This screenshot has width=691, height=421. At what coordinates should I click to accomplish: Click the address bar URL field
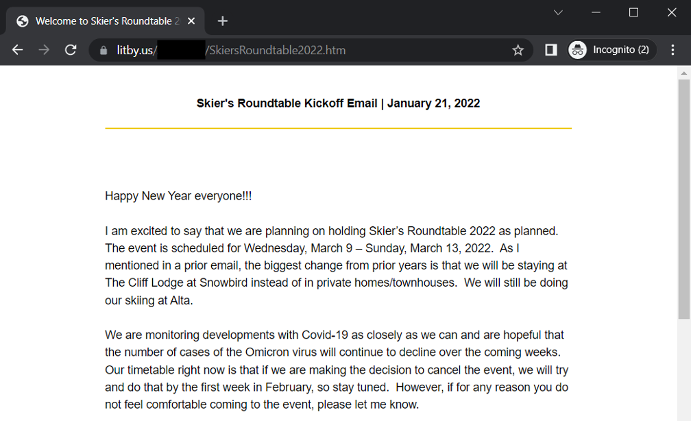click(308, 50)
